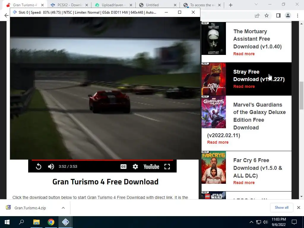The height and width of the screenshot is (228, 304).
Task: Close the PCSX2 Download tab
Action: 87,5
